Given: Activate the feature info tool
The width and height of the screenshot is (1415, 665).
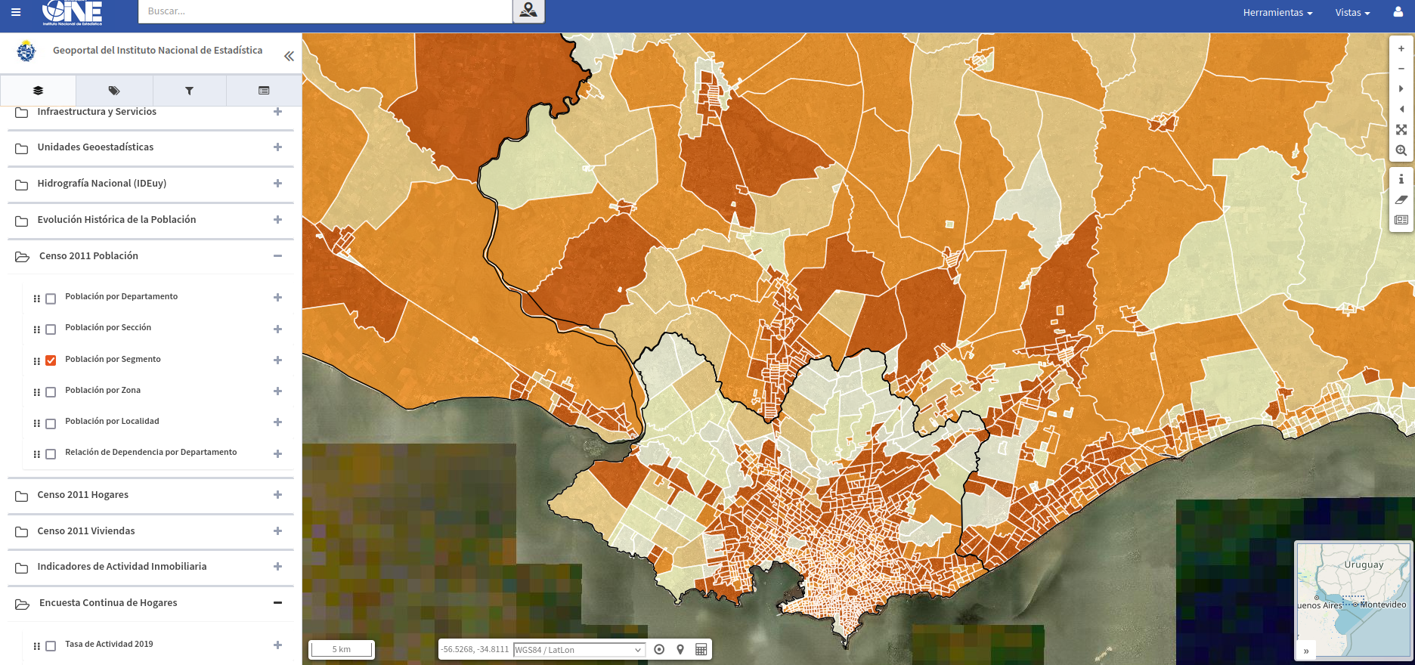Looking at the screenshot, I should 1401,179.
